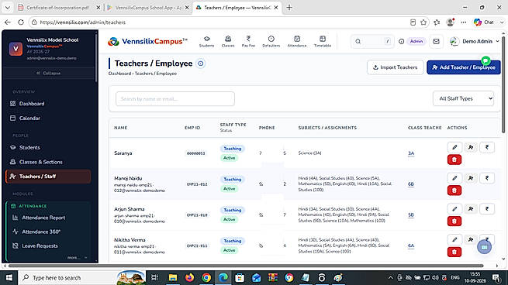This screenshot has width=508, height=285.
Task: Open class 6A link for Nikitha Verma
Action: coord(411,246)
